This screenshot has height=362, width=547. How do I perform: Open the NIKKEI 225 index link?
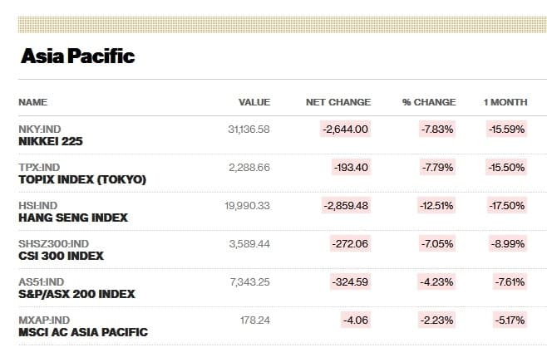tap(50, 141)
